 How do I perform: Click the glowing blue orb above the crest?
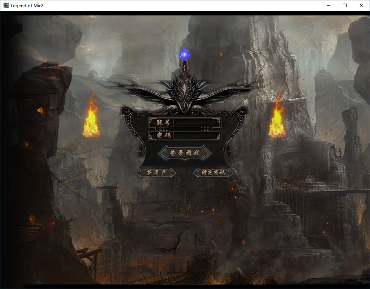tap(185, 55)
